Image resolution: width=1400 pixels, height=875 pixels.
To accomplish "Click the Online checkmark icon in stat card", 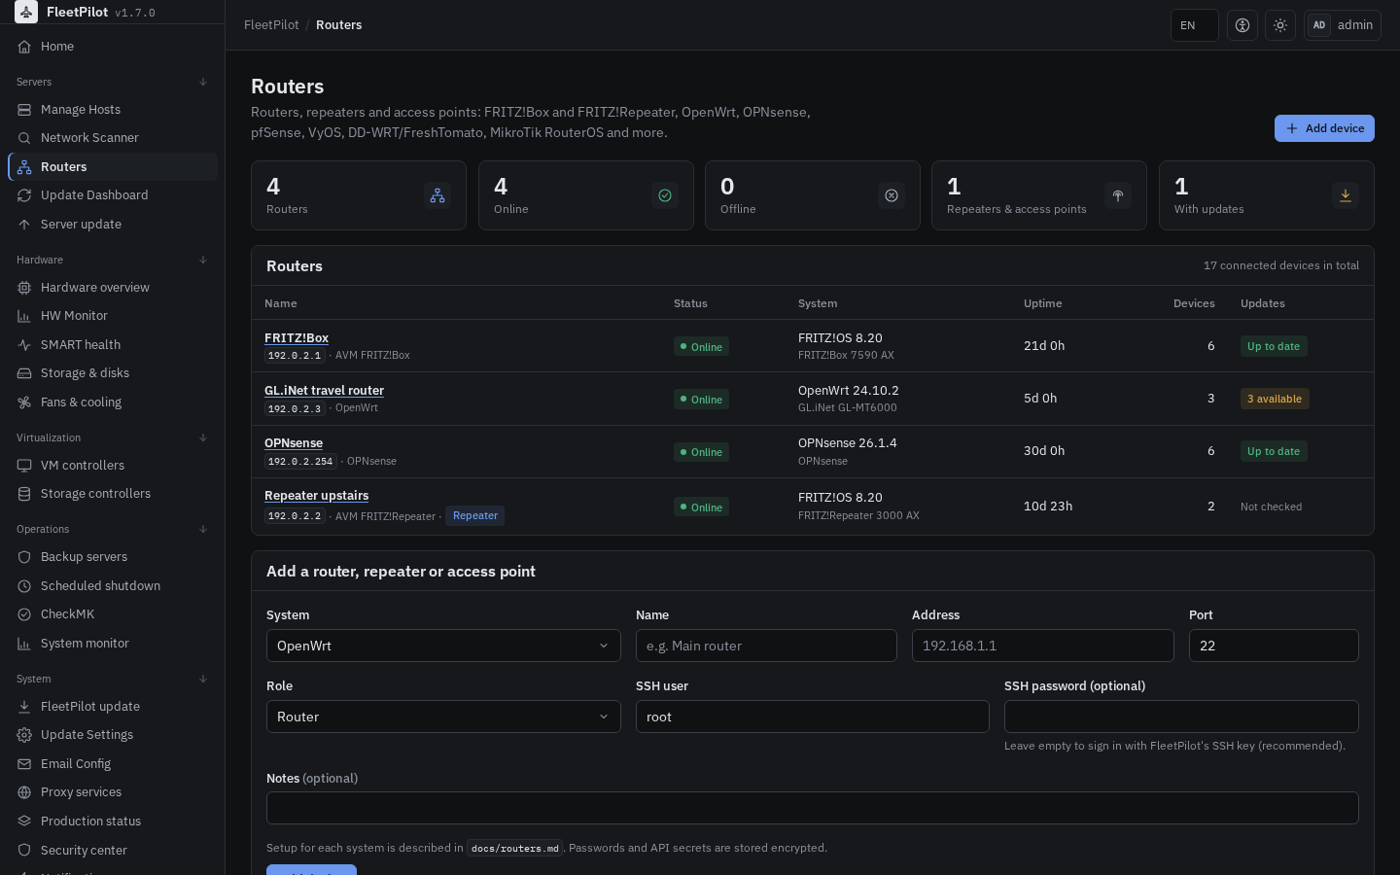I will pos(665,195).
